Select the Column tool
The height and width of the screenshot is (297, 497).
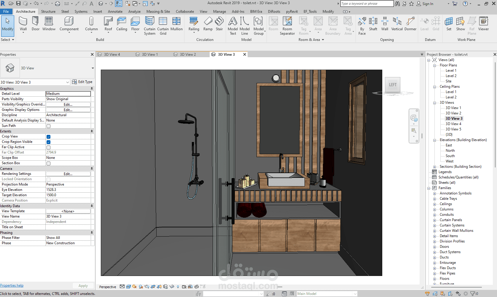(x=91, y=24)
